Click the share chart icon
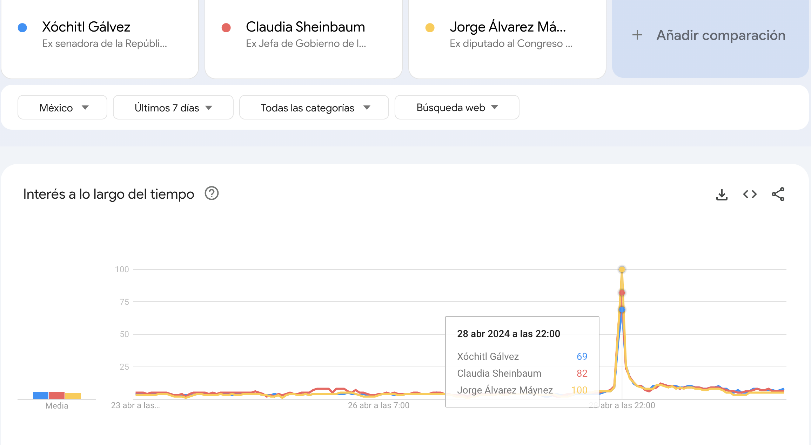811x445 pixels. click(x=778, y=194)
